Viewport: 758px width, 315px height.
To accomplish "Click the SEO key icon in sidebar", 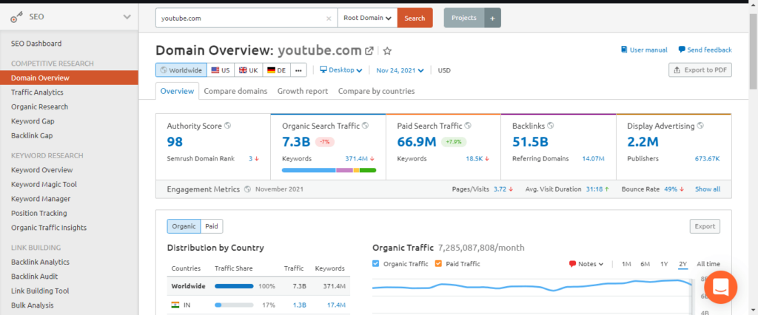I will [x=18, y=17].
